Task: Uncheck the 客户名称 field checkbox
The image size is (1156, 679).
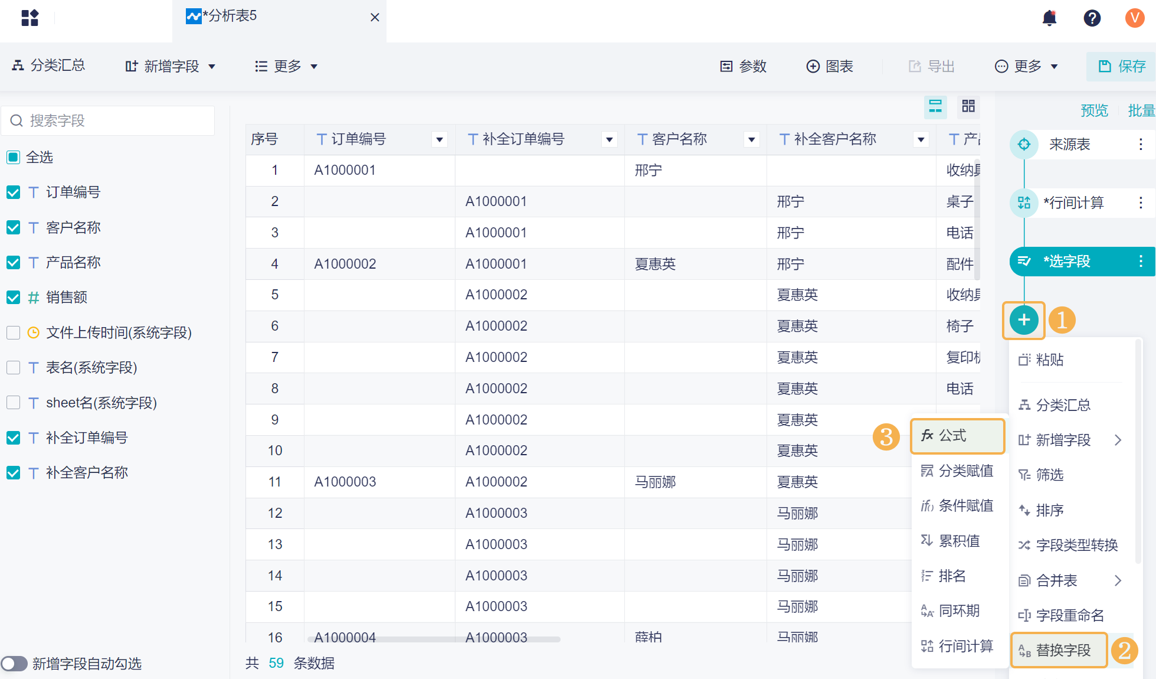Action: click(13, 227)
